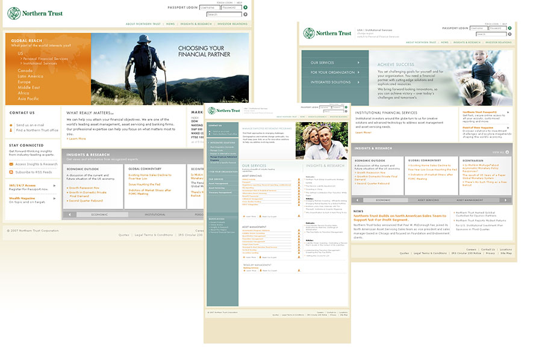Click Northern Trust logo on left homepage

(x=35, y=13)
